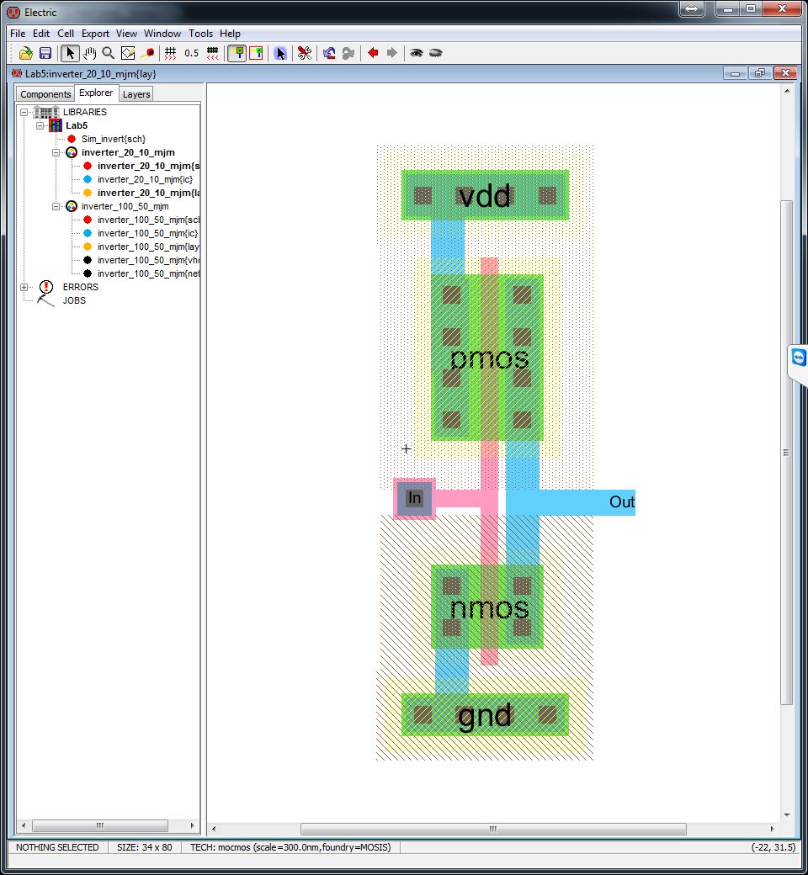Toggle port display using the first port icon

click(x=237, y=52)
